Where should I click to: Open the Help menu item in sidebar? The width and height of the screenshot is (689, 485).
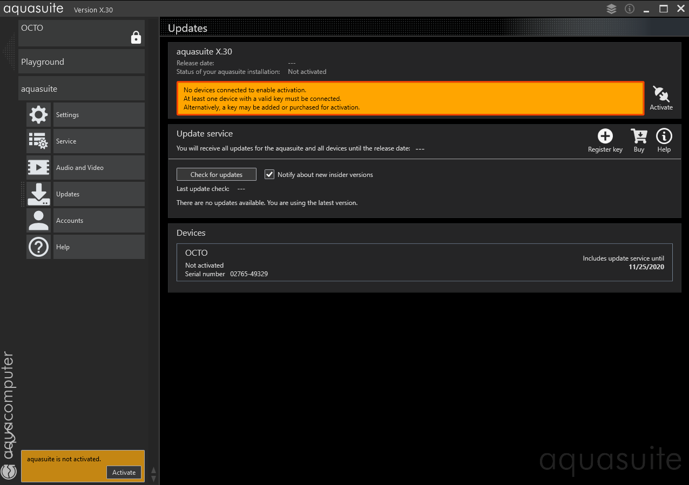click(99, 247)
